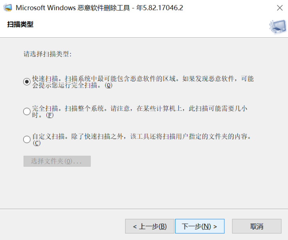Viewport: 288px width, 240px height.
Task: Click the malware removal tool title bar icon
Action: tap(8, 8)
